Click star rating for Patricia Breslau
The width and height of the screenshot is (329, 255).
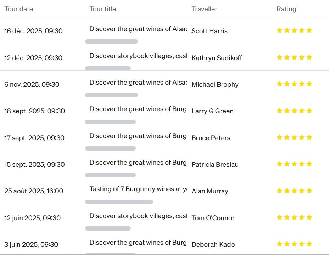294,164
